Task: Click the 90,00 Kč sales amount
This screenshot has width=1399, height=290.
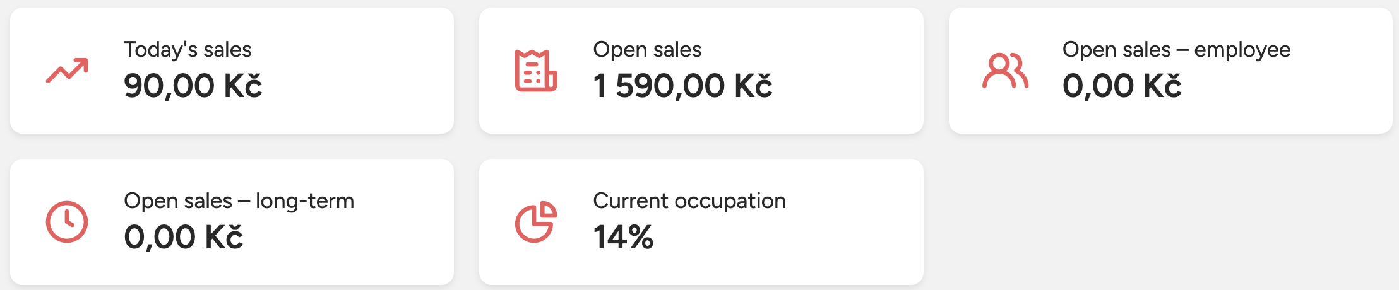Action: [193, 86]
